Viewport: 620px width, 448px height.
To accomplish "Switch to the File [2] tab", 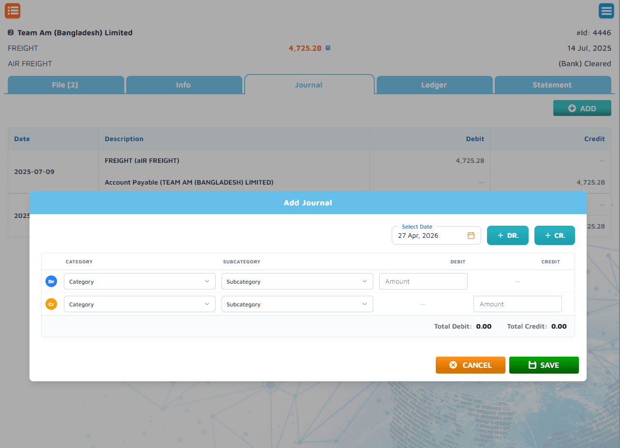I will coord(65,85).
